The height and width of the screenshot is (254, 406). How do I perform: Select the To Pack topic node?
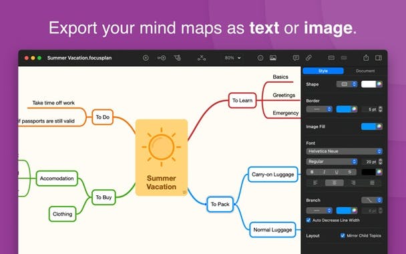pyautogui.click(x=220, y=205)
